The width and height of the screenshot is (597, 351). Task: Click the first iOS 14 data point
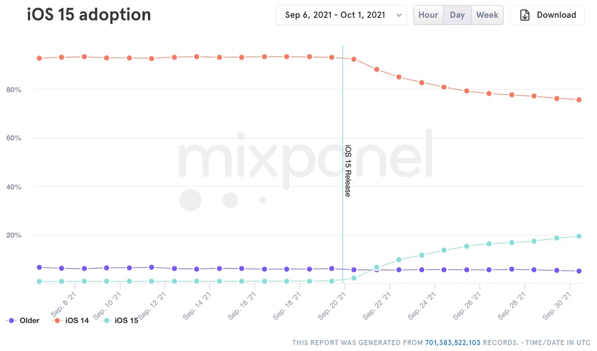pyautogui.click(x=39, y=58)
